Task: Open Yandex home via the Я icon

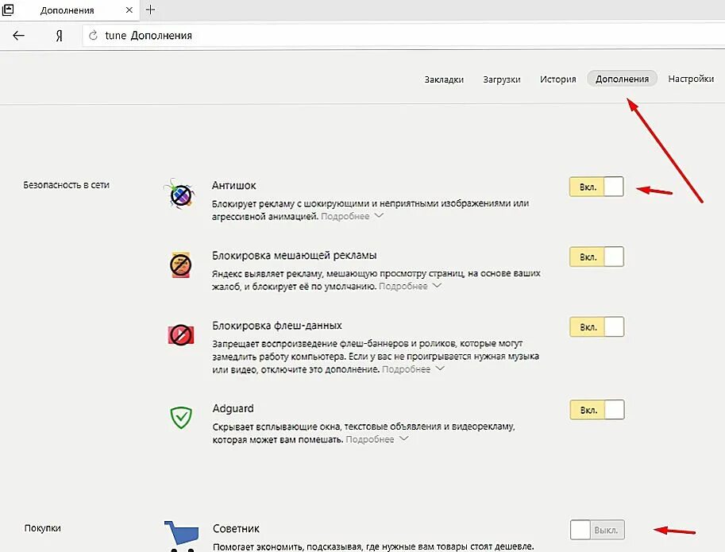Action: pos(60,36)
